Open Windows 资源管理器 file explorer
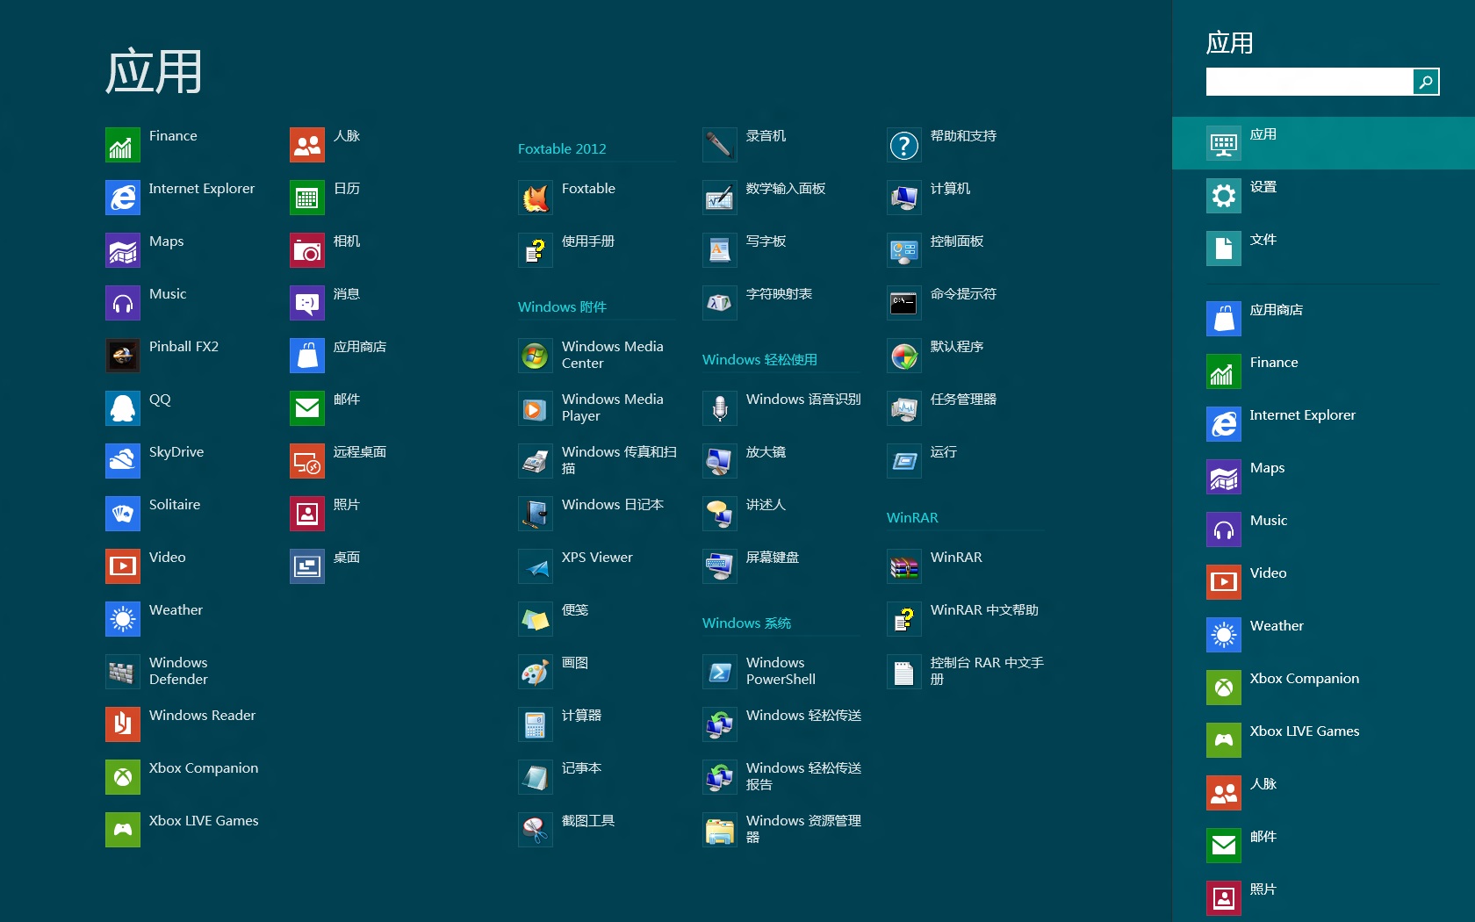 click(x=782, y=830)
